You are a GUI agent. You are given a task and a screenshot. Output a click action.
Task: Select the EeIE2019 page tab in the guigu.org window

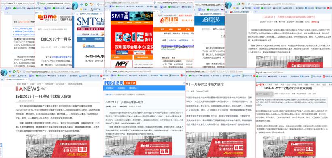[x=241, y=12]
